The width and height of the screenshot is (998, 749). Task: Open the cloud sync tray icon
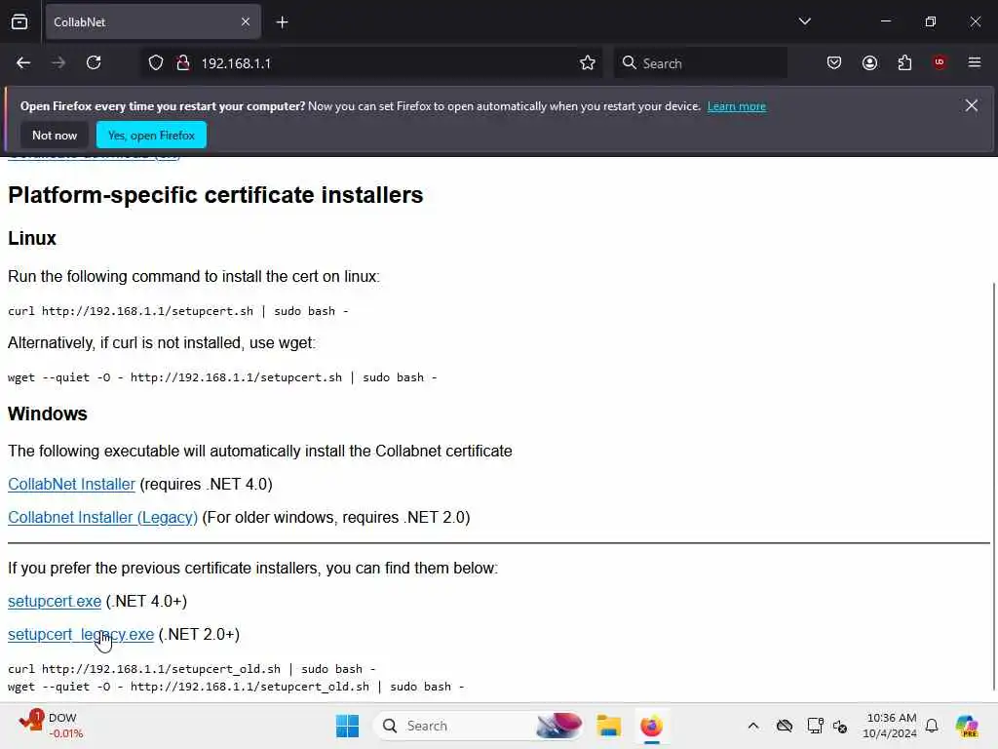click(785, 726)
